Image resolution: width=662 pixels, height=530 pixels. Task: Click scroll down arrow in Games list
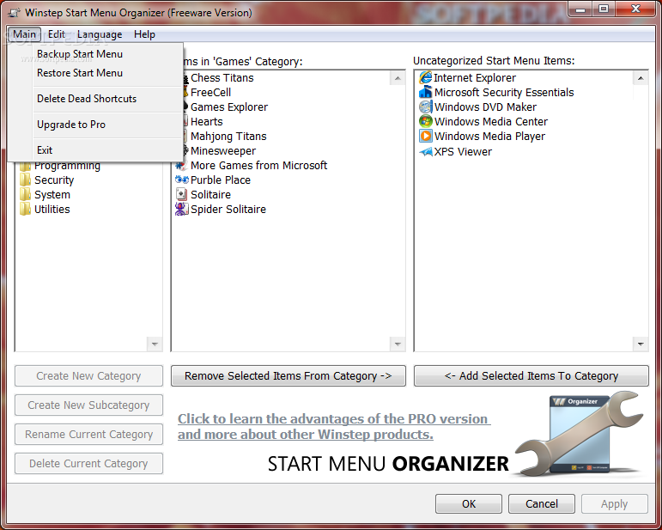pyautogui.click(x=398, y=344)
